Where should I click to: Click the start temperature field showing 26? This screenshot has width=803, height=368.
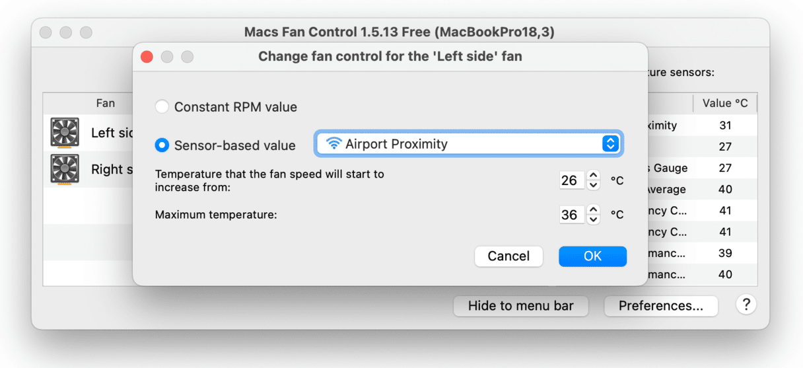tap(571, 180)
